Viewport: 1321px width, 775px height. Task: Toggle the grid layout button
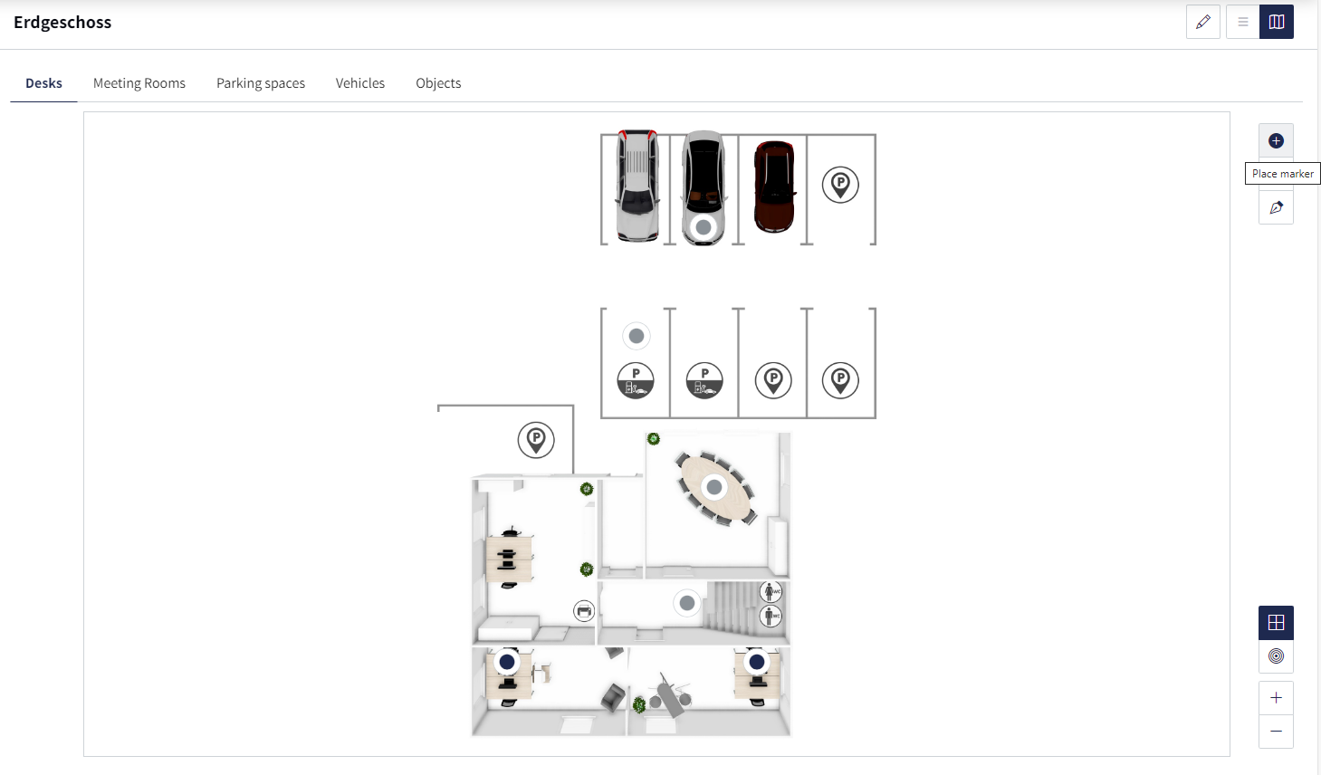[x=1276, y=622]
